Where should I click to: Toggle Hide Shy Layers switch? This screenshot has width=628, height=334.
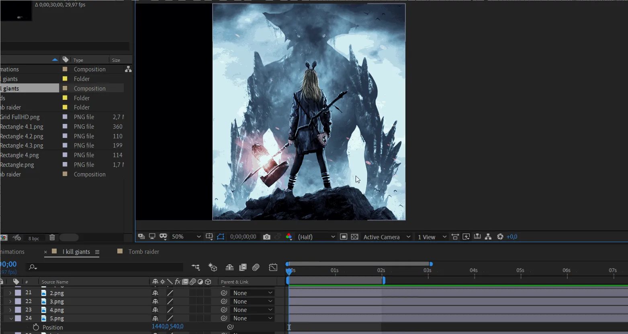(229, 267)
